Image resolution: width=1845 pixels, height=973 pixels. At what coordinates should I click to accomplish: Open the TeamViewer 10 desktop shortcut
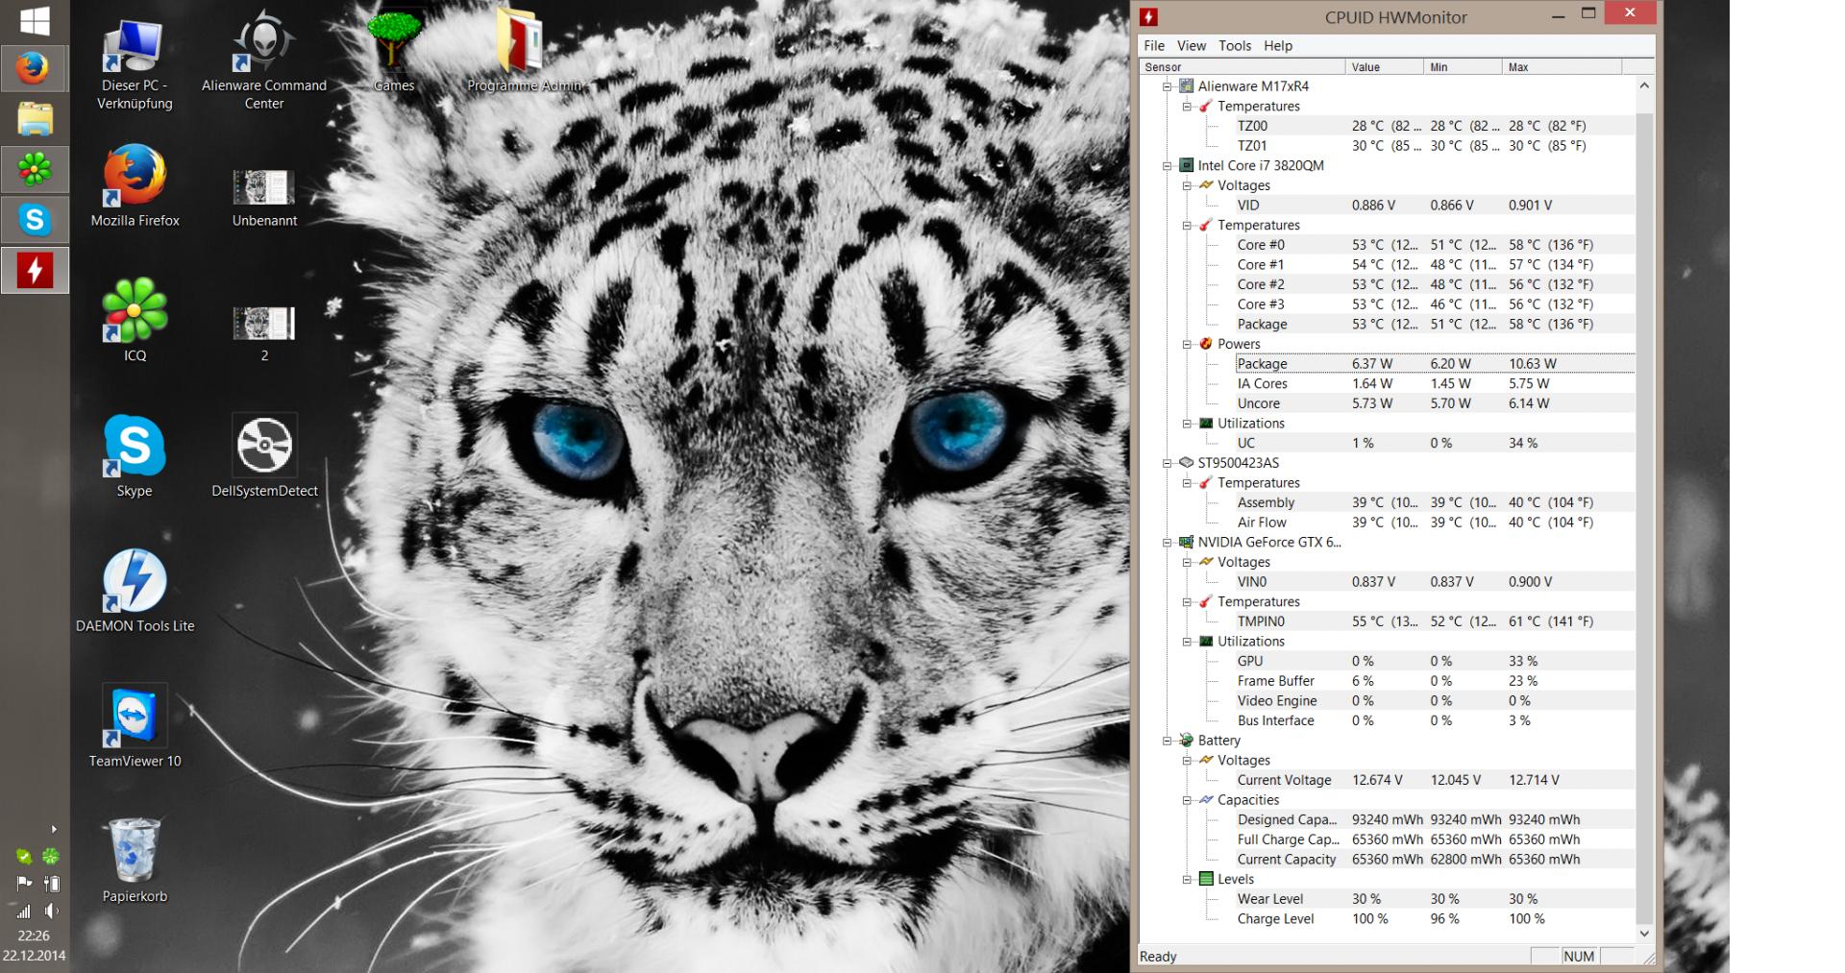coord(135,718)
